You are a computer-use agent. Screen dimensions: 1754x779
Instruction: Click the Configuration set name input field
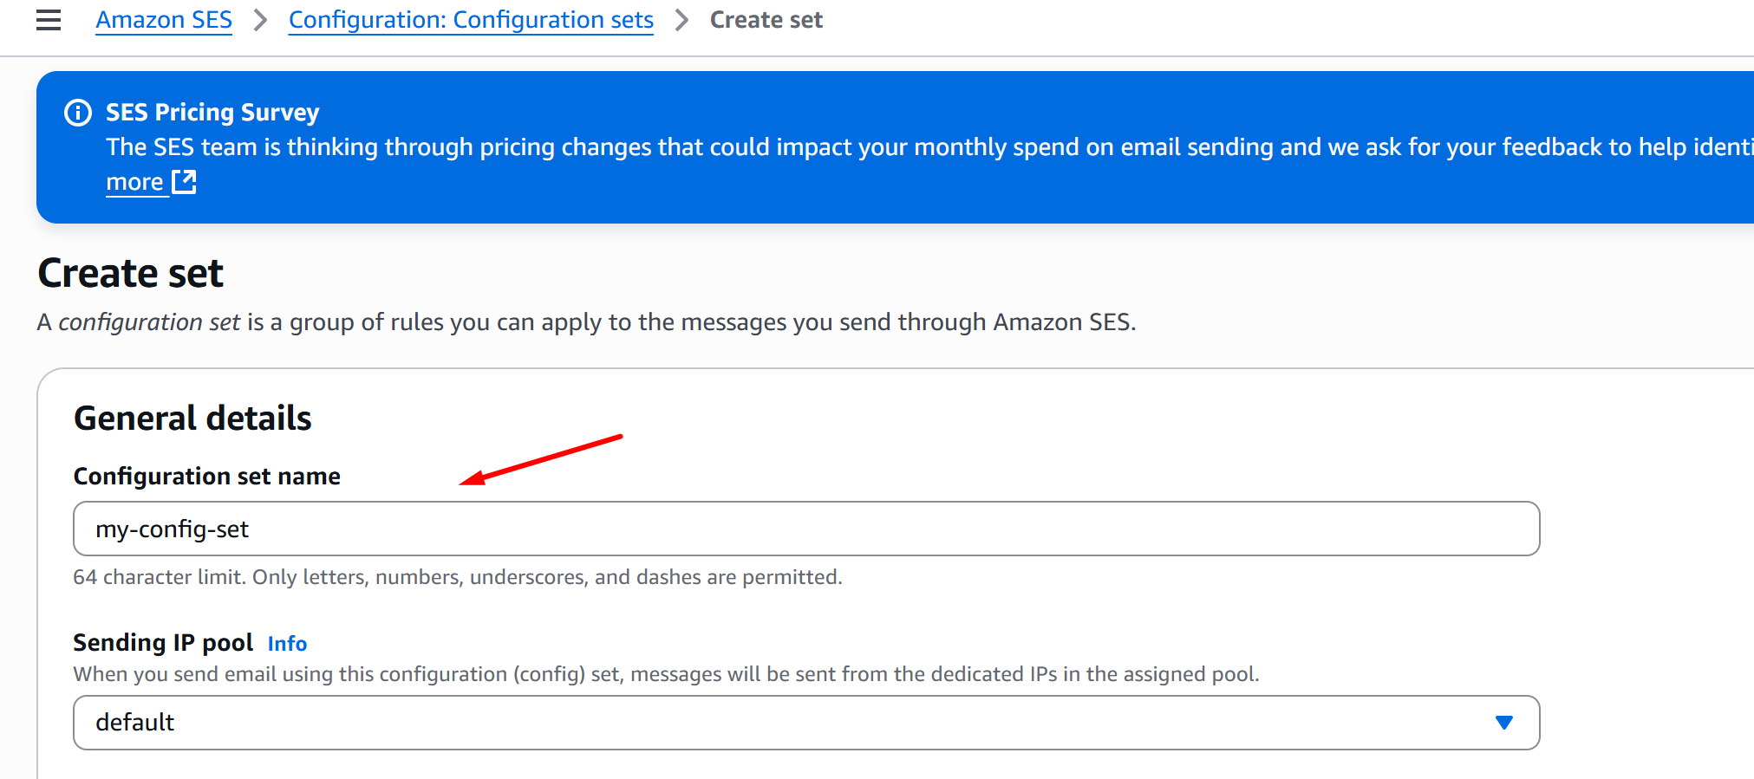pos(806,529)
